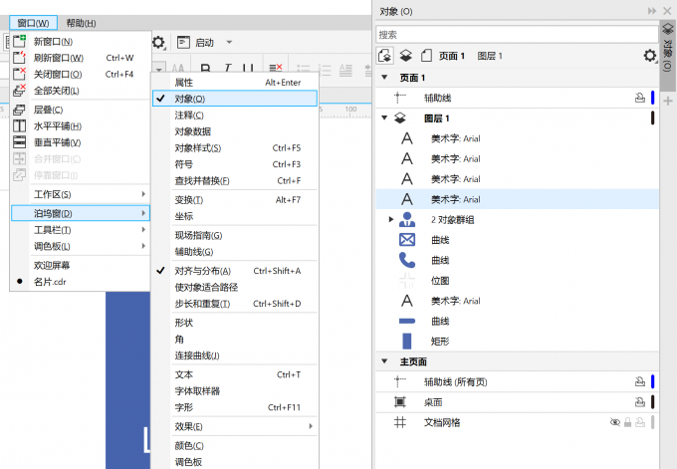Select the 矩形 object row
Screen dimensions: 677x469
click(x=518, y=342)
